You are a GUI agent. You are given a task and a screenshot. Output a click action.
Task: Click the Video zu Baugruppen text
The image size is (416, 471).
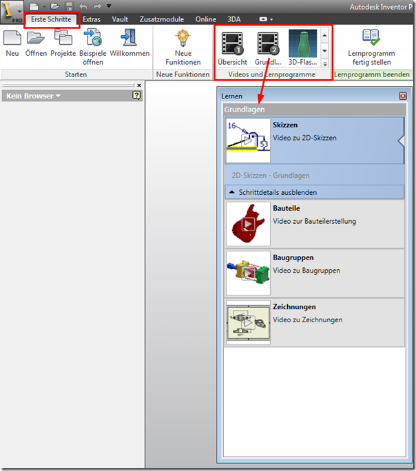(x=306, y=271)
